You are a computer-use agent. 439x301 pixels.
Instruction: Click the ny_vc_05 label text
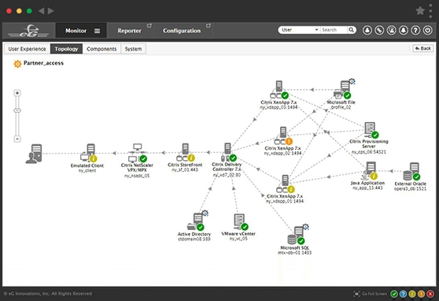coord(238,239)
